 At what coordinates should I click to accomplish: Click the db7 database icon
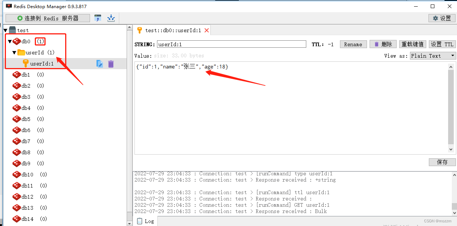pyautogui.click(x=17, y=141)
